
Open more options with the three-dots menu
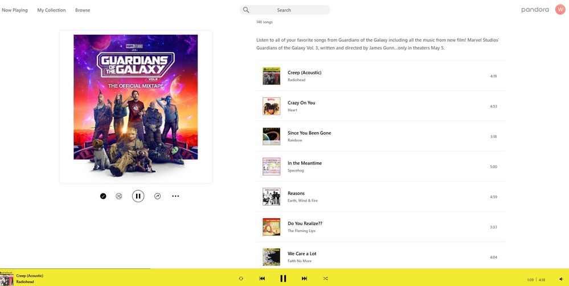[x=175, y=196]
